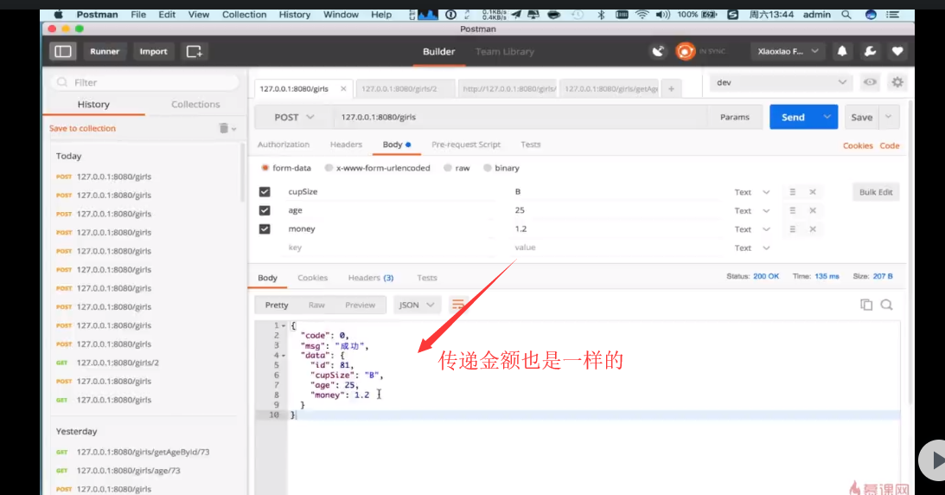The height and width of the screenshot is (495, 945).
Task: Open the JSON format dropdown
Action: [x=417, y=305]
